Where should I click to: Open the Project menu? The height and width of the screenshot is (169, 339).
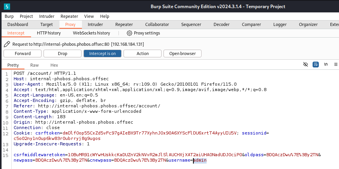click(x=26, y=16)
